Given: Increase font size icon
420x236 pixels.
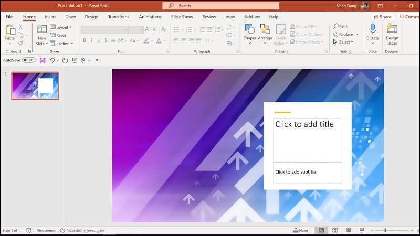Looking at the screenshot, I should click(148, 29).
